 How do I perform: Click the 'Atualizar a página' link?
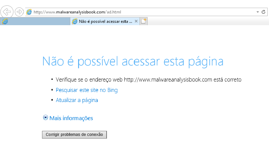point(77,100)
